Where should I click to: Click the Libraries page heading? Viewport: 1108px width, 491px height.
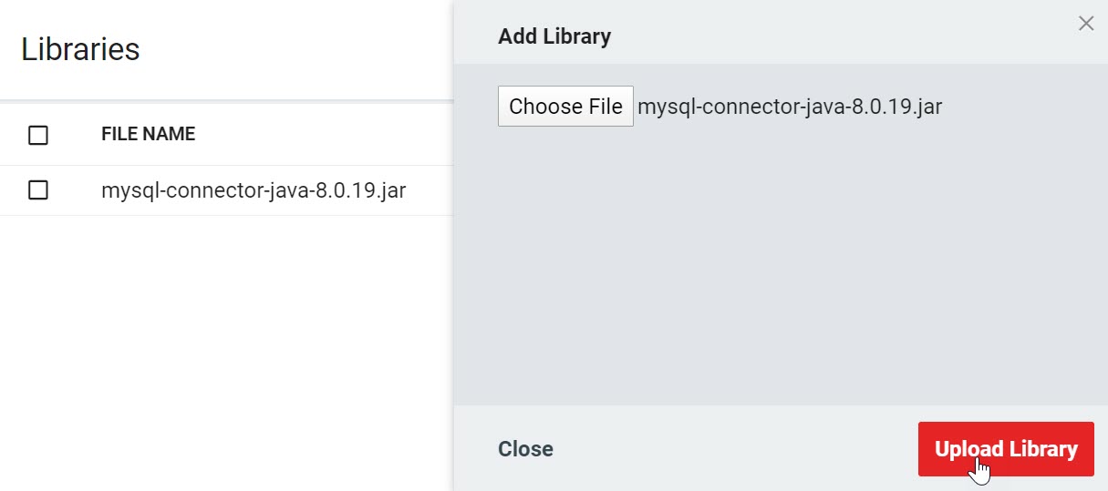[80, 49]
